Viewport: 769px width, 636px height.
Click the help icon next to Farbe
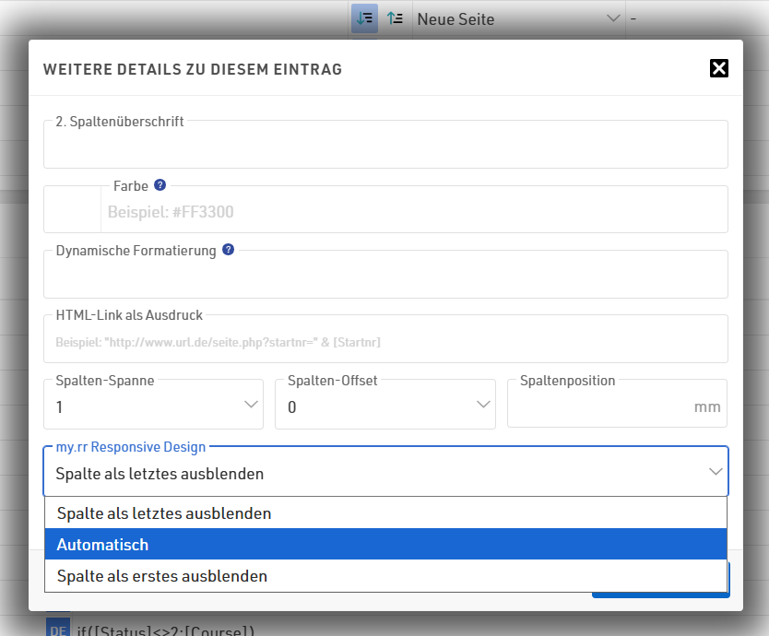click(x=160, y=185)
